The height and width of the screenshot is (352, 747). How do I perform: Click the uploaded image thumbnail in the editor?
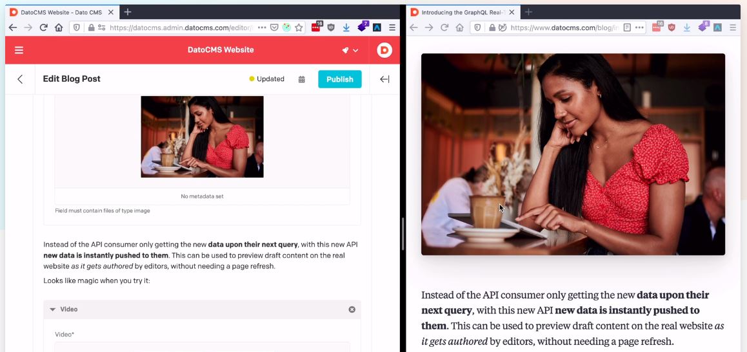point(202,137)
